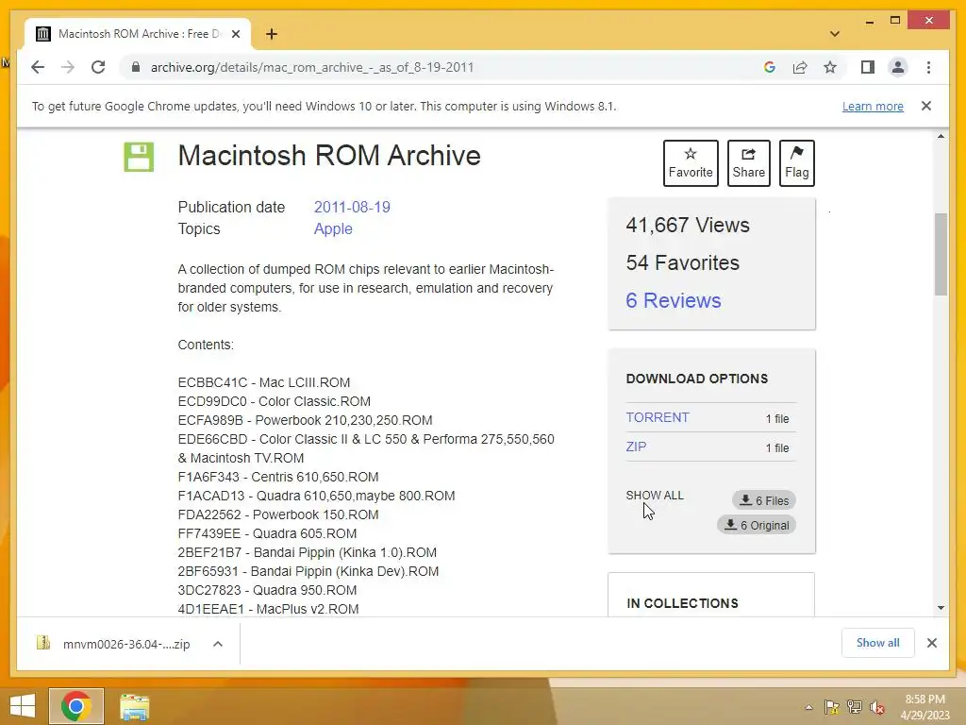Click the green floppy disk software icon
The height and width of the screenshot is (725, 966).
pos(139,157)
